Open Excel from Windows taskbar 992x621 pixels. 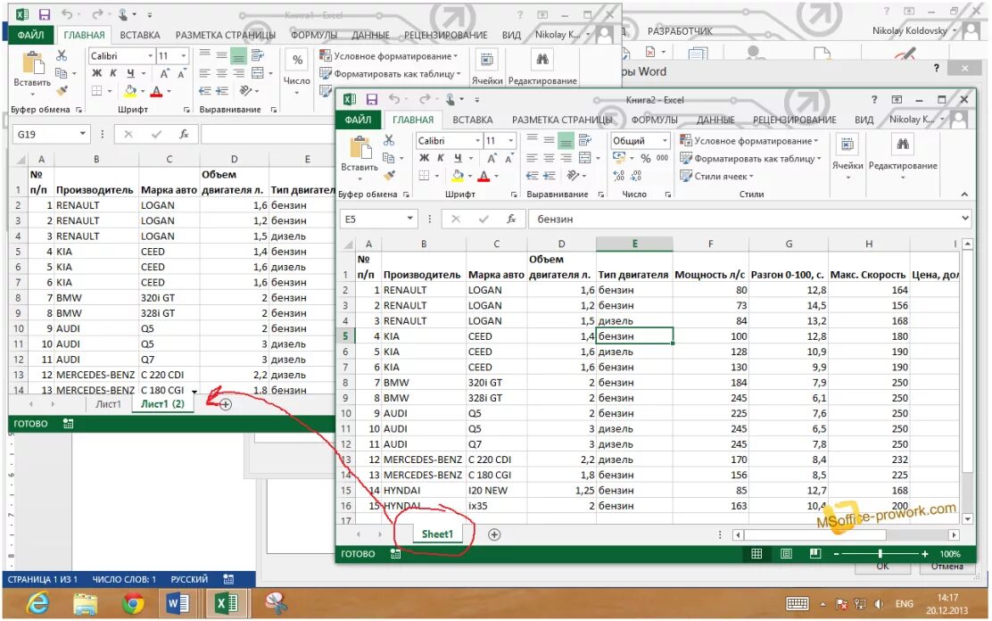coord(227,603)
